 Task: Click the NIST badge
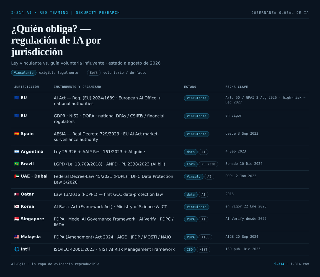(203, 249)
